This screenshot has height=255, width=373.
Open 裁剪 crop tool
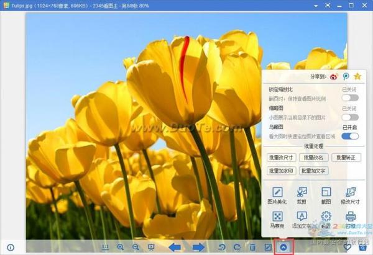(x=302, y=195)
